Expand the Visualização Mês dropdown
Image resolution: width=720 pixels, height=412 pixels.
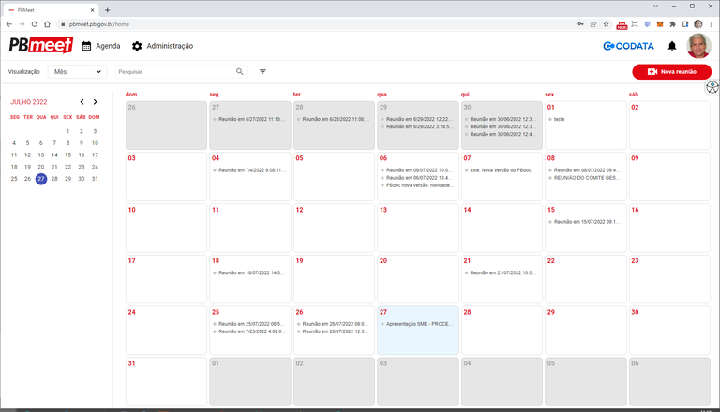tap(77, 71)
